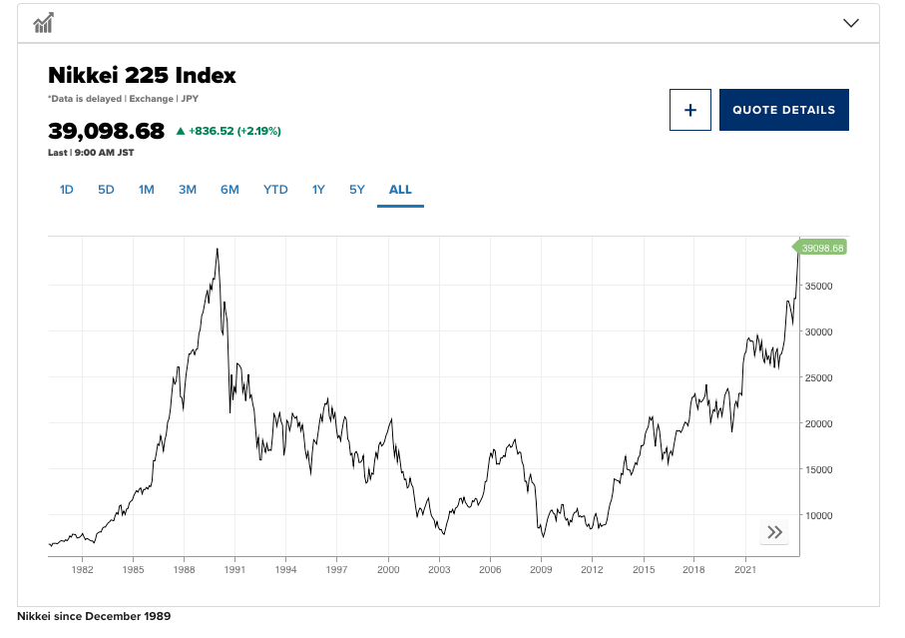
Task: Click the 2003 x-axis label
Action: click(x=439, y=570)
